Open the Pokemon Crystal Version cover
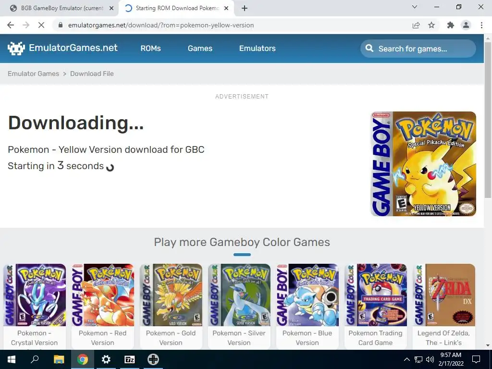 click(35, 295)
